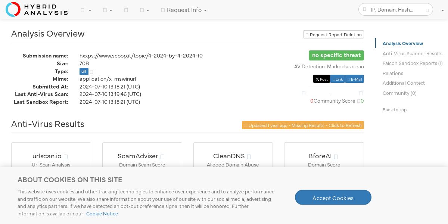Screen dimensions: 448x224
Task: Click the icon next to urlscan.io
Action: pos(66,157)
